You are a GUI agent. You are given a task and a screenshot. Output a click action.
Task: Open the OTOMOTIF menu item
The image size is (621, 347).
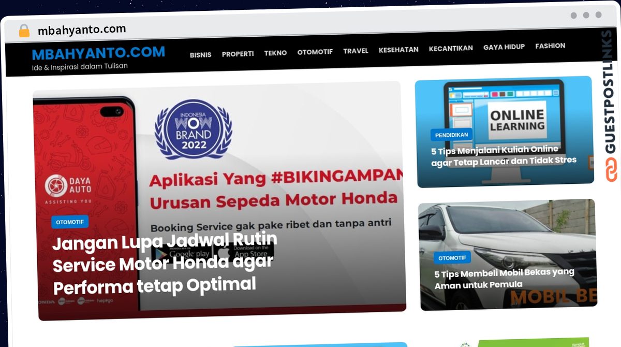(315, 52)
